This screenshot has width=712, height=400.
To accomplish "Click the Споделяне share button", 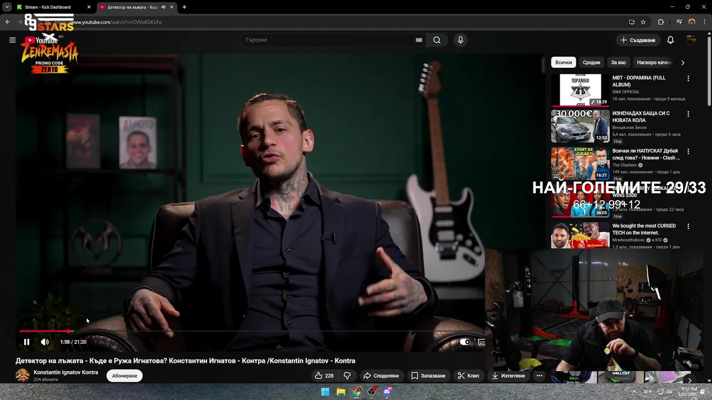I will point(381,376).
